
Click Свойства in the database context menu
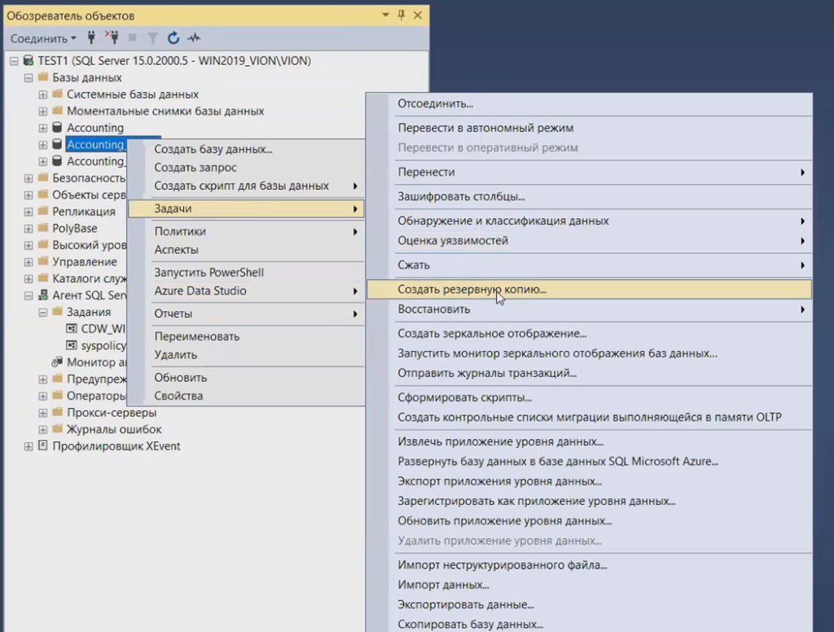click(x=178, y=396)
